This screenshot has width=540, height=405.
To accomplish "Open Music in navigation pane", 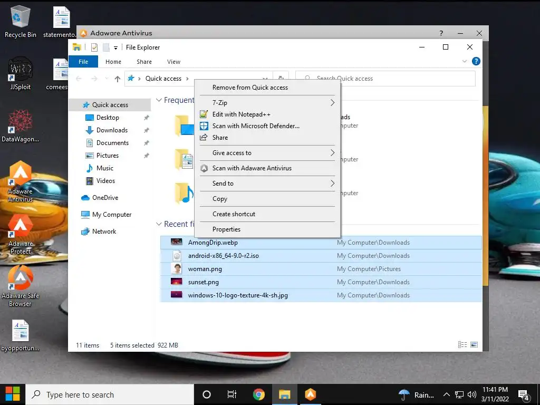I will point(105,168).
